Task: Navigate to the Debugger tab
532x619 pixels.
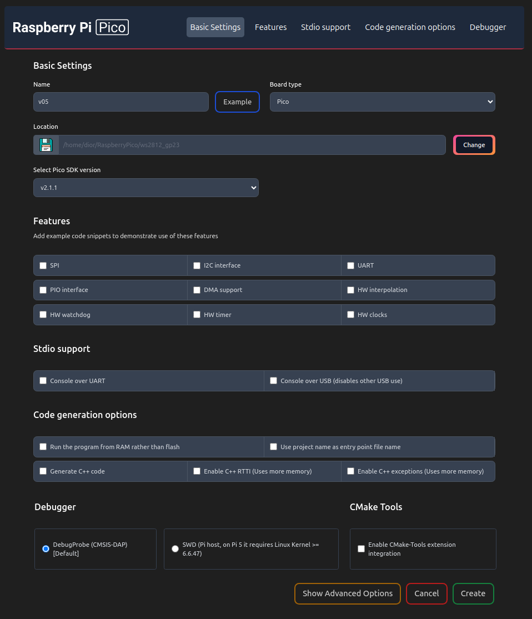Action: pyautogui.click(x=488, y=27)
